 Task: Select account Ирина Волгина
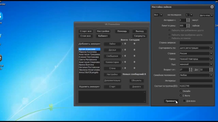click(x=89, y=65)
